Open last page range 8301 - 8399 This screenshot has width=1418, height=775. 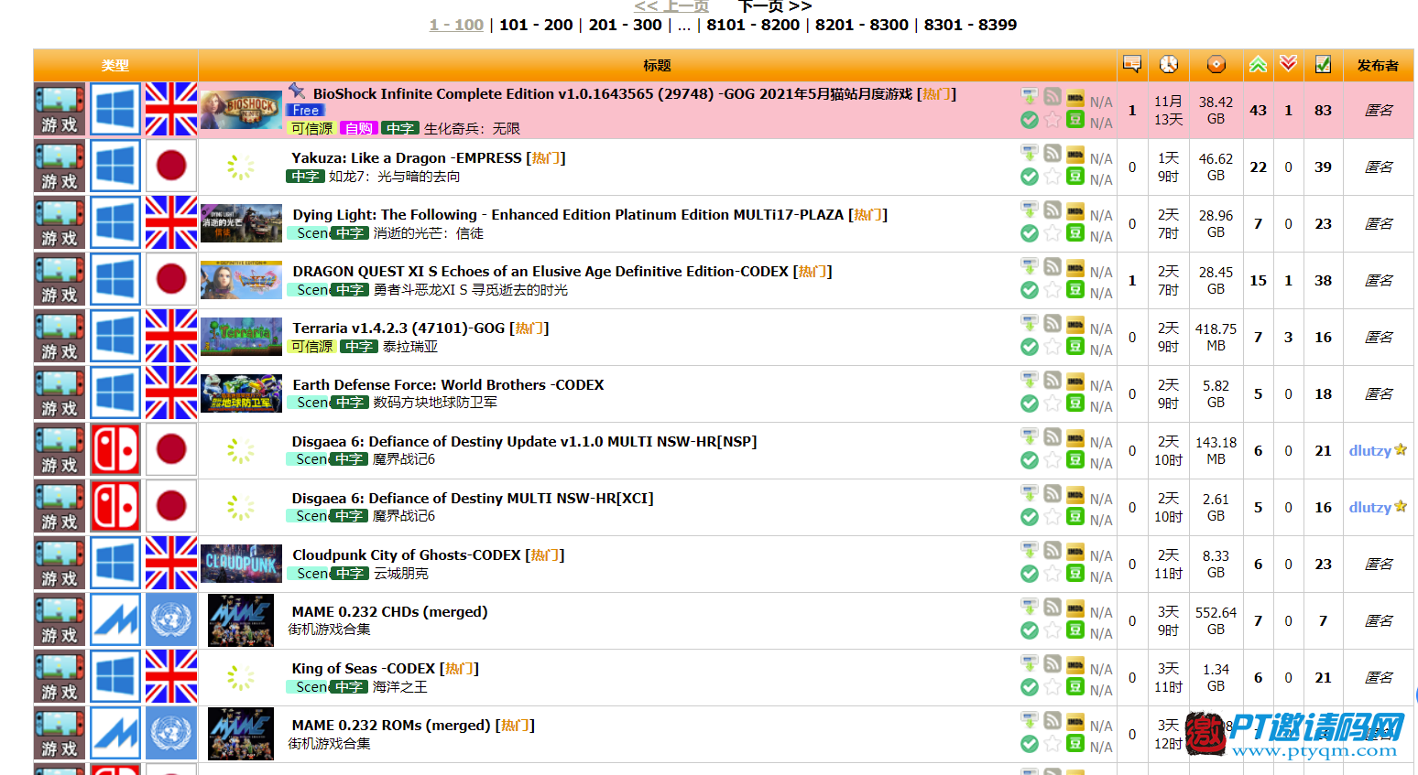970,25
